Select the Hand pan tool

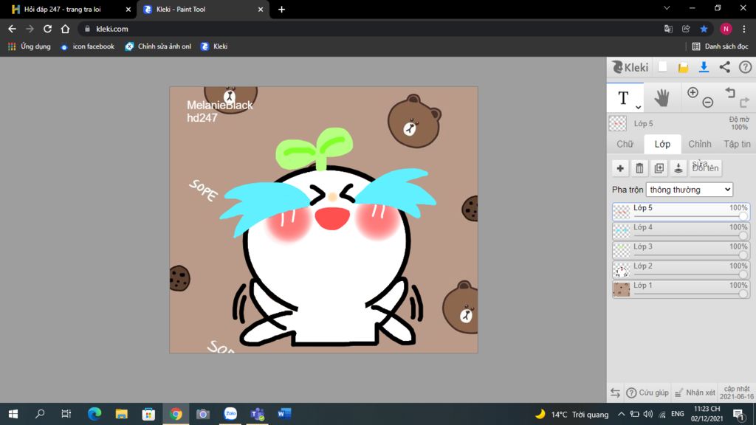[x=662, y=98]
